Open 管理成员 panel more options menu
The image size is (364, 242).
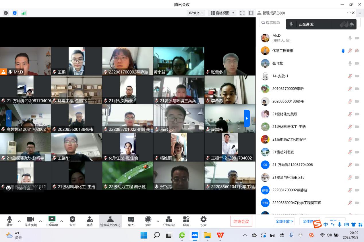tap(349, 13)
